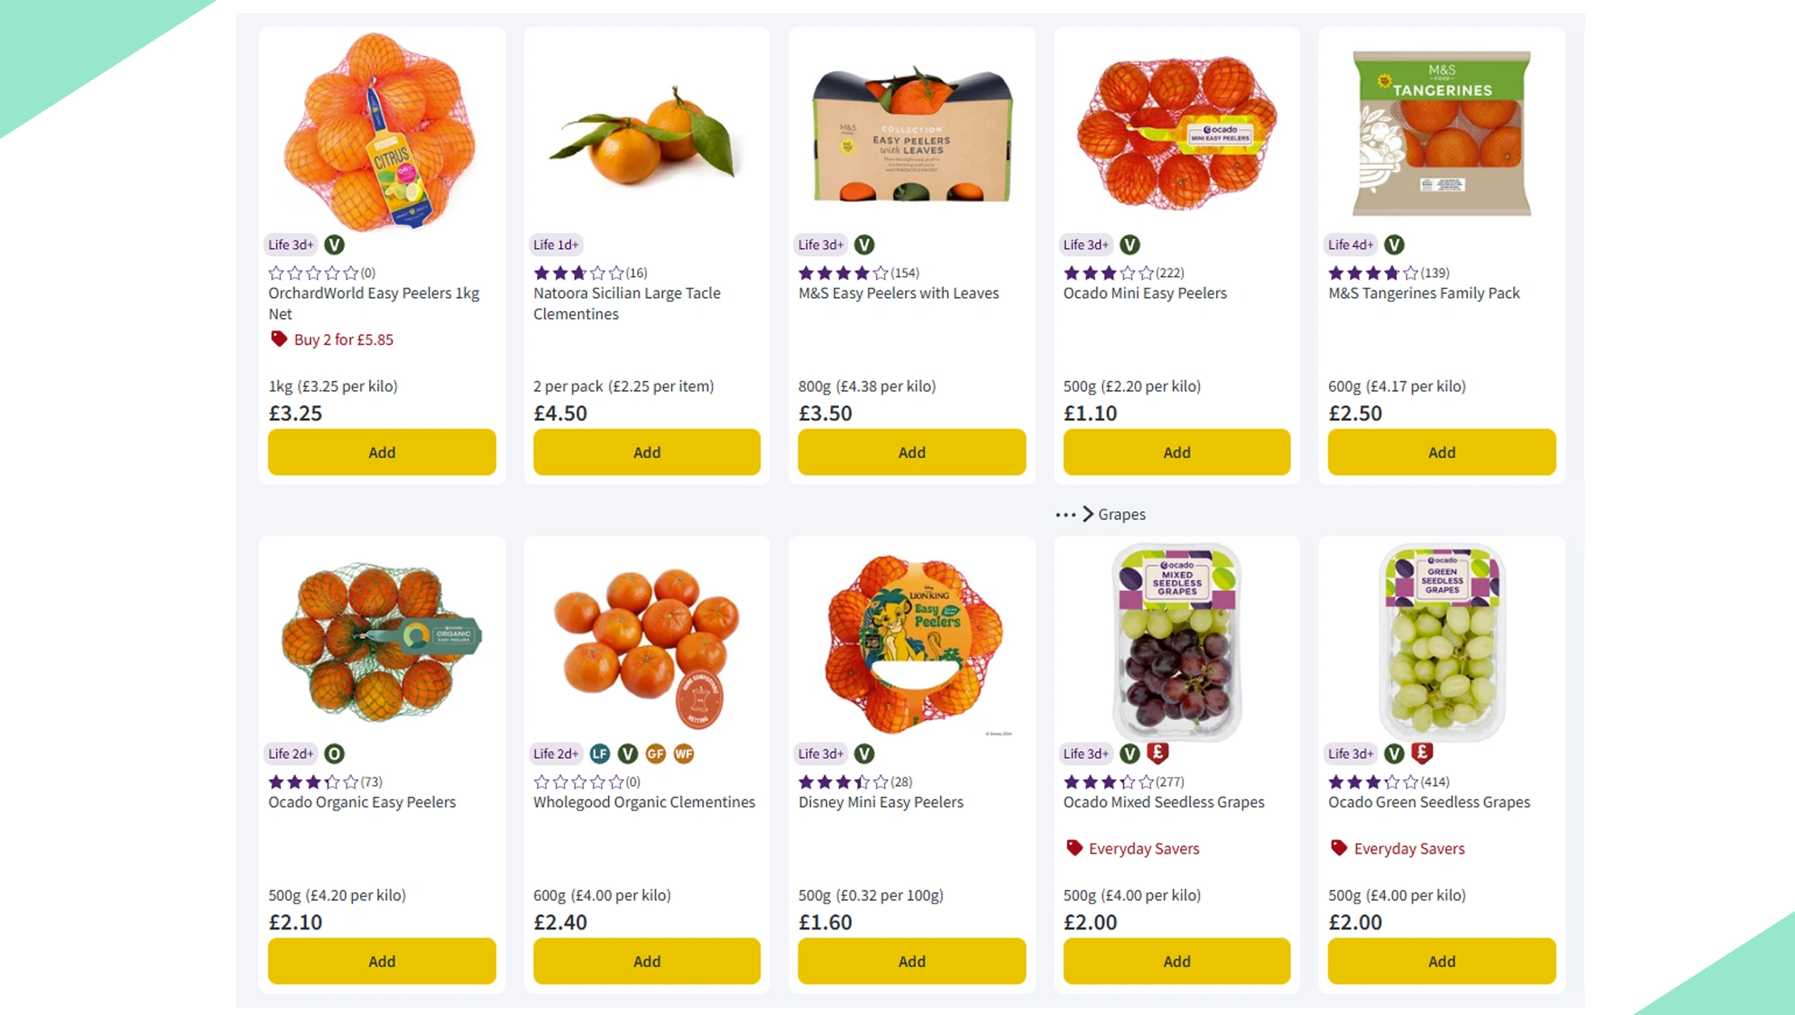1795x1015 pixels.
Task: Add Ocado Mini Easy Peelers to basket
Action: 1176,452
